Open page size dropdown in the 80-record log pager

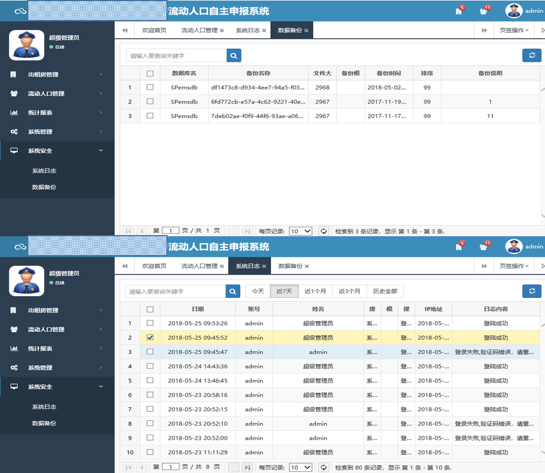click(x=301, y=467)
